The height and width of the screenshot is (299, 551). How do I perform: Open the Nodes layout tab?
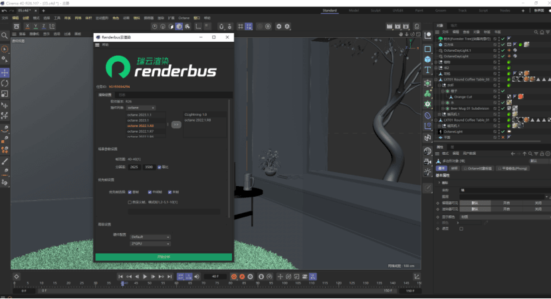tap(505, 11)
